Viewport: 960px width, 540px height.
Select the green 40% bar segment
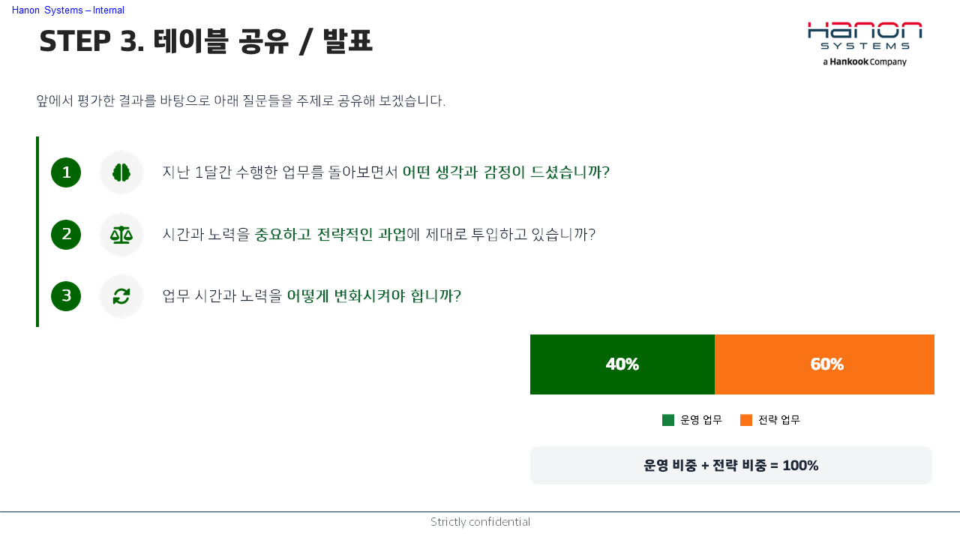(622, 364)
